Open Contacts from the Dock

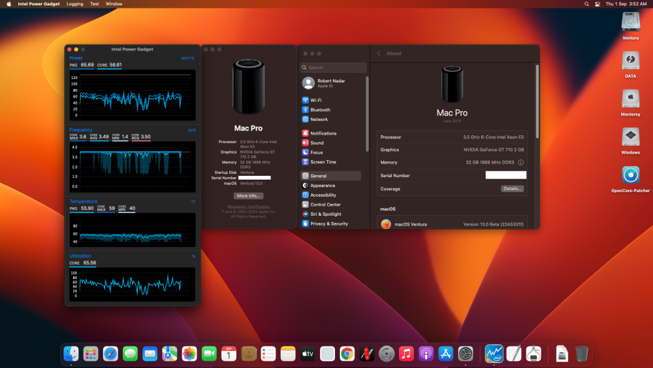coord(249,354)
